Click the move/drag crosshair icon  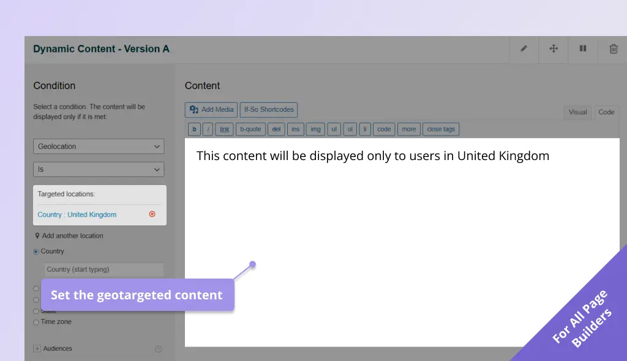pos(553,49)
